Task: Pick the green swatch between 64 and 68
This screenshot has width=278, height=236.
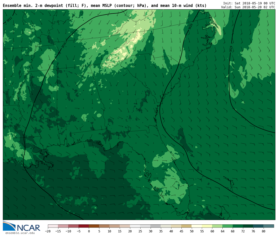Action: 228,226
